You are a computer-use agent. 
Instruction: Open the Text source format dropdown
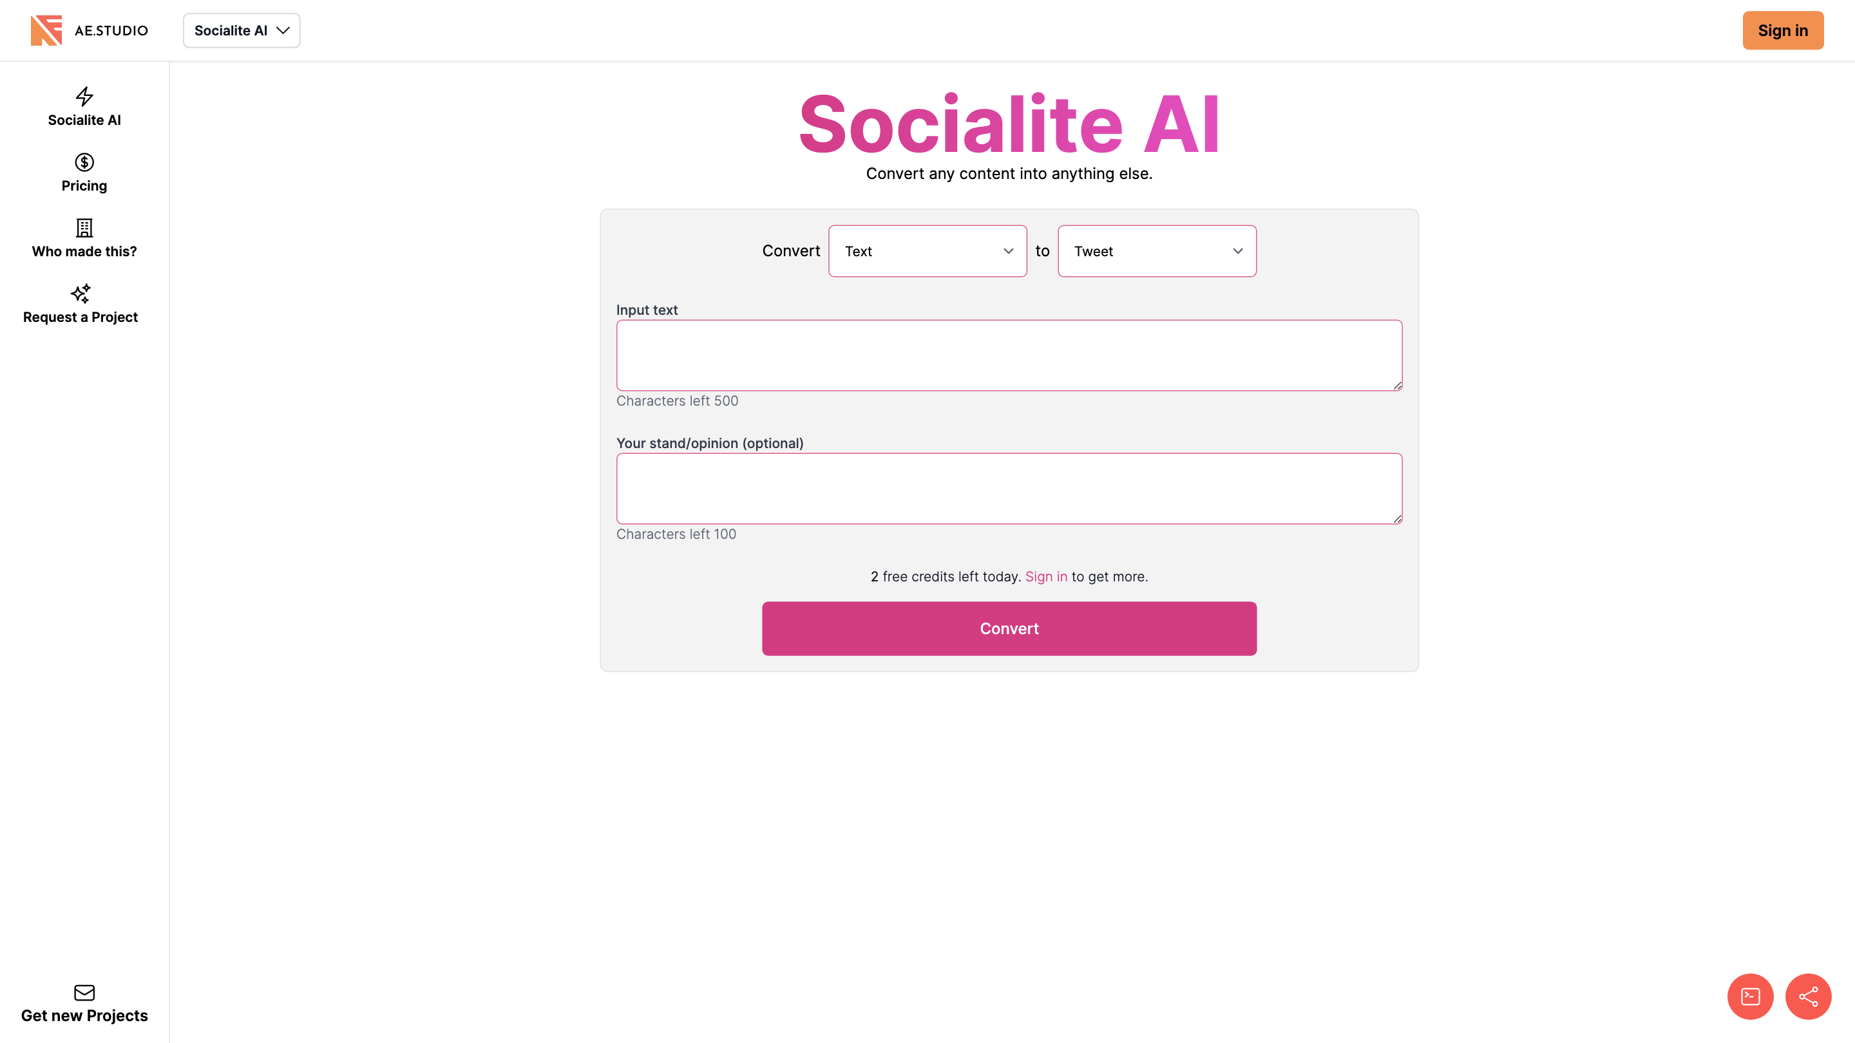point(927,250)
